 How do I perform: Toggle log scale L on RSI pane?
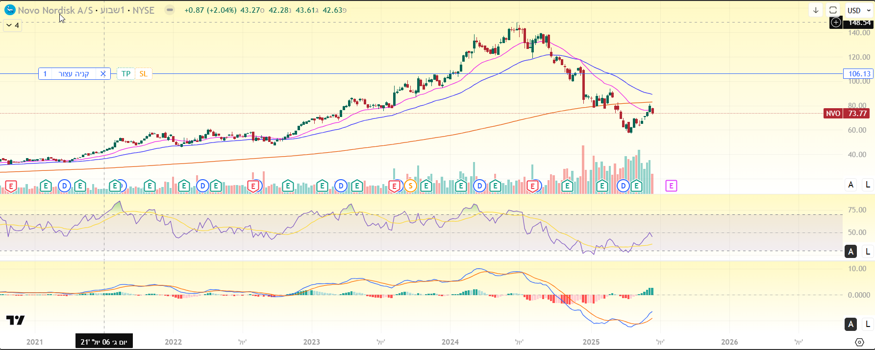868,252
